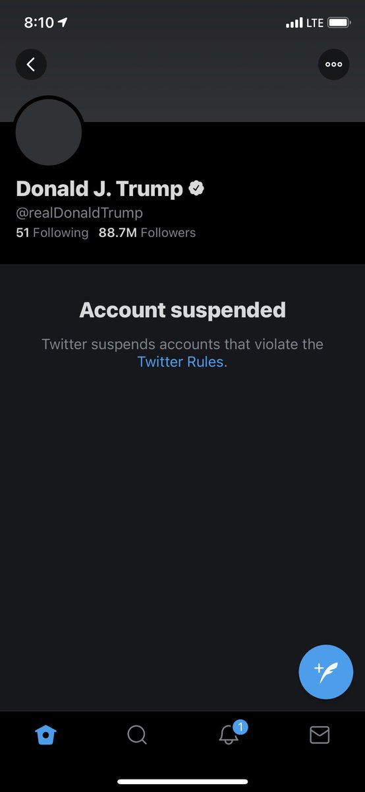View the 88.7M Followers list
The width and height of the screenshot is (365, 792).
click(x=147, y=232)
